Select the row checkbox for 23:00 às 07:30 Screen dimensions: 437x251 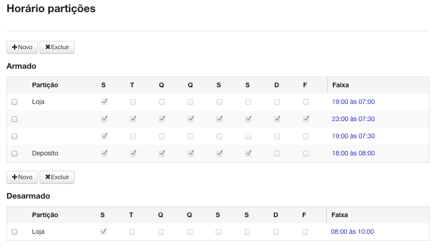pyautogui.click(x=14, y=119)
